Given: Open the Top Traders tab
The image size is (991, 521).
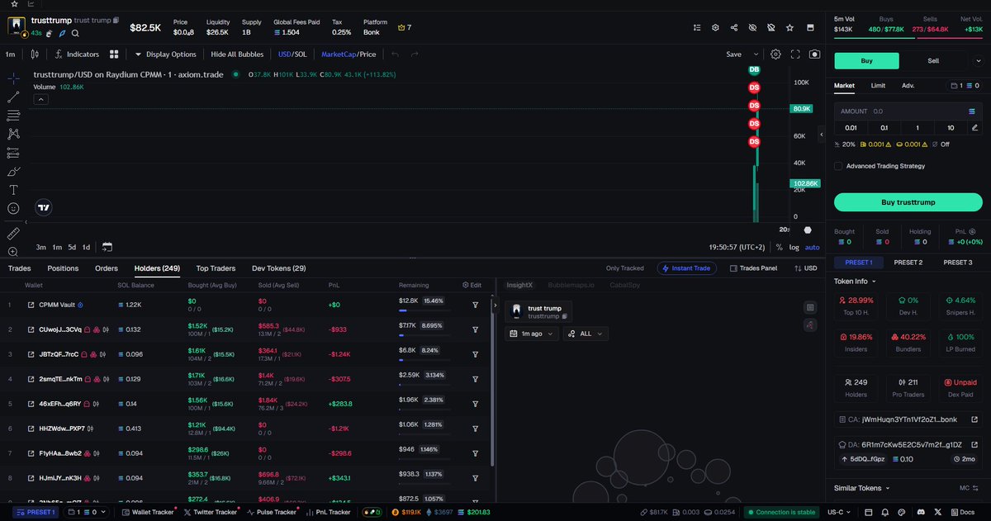Looking at the screenshot, I should point(216,268).
